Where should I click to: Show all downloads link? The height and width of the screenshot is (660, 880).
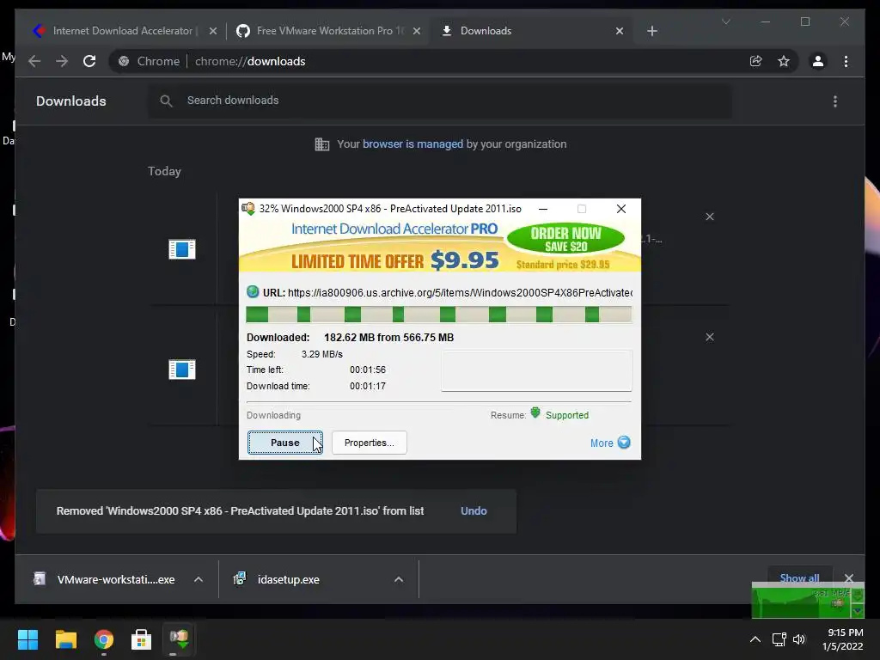pos(799,577)
